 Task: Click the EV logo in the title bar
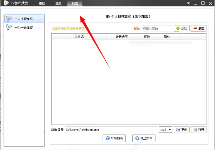6,3
